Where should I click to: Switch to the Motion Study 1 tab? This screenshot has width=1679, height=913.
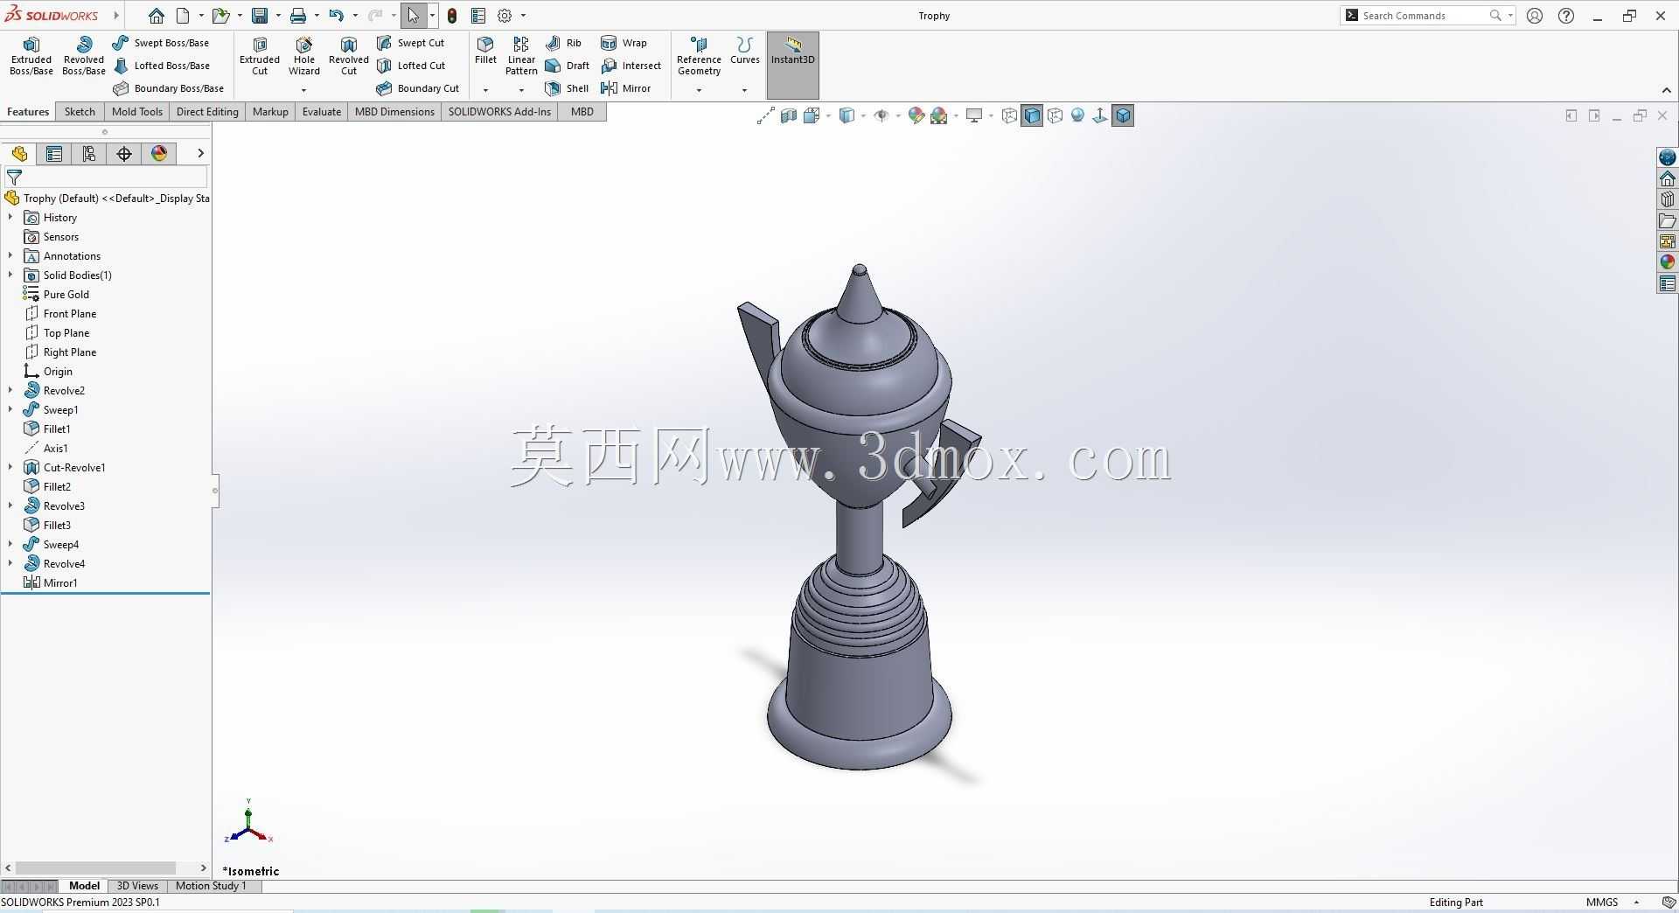coord(211,886)
